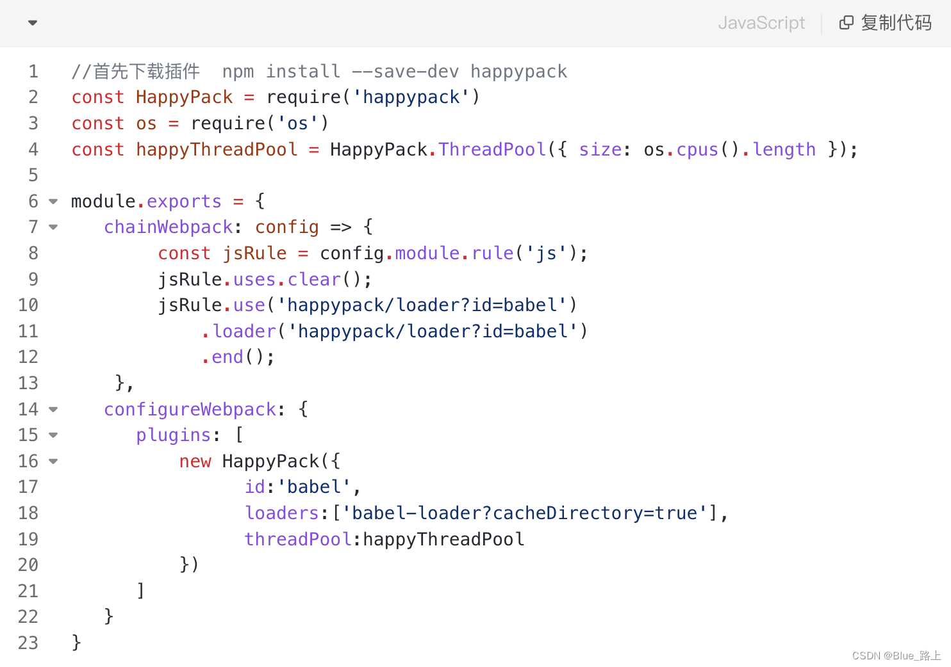Click the copy icon beside 复制代码
Viewport: 951px width, 667px height.
(846, 22)
